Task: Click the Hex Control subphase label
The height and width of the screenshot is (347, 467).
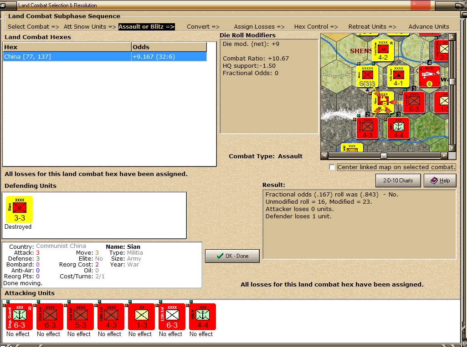Action: (316, 26)
